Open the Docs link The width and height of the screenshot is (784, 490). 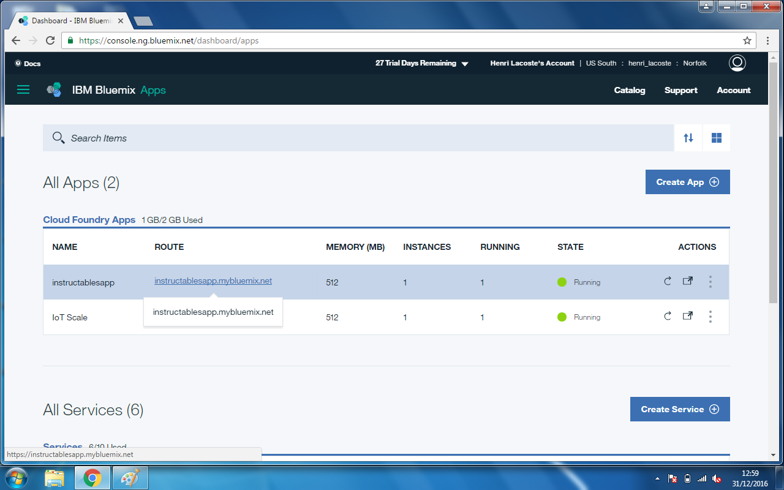pyautogui.click(x=28, y=63)
